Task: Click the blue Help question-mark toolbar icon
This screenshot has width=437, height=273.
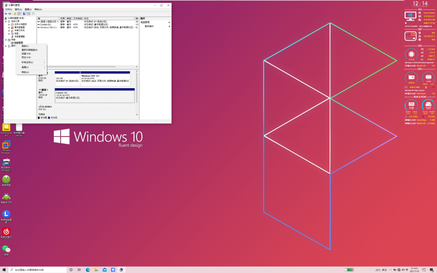Action: (x=24, y=14)
